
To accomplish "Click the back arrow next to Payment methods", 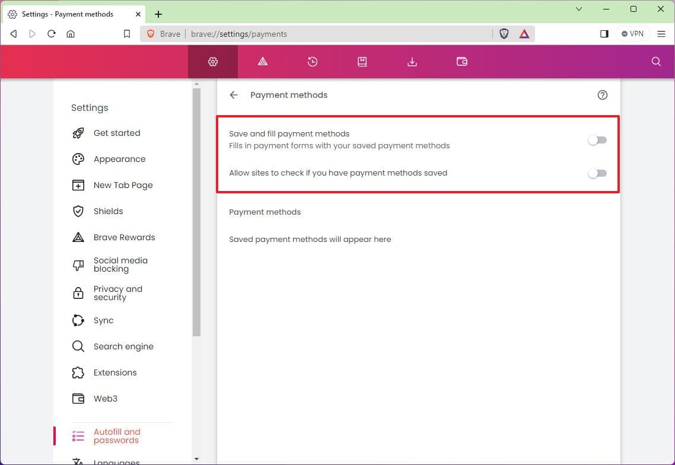I will (x=233, y=95).
